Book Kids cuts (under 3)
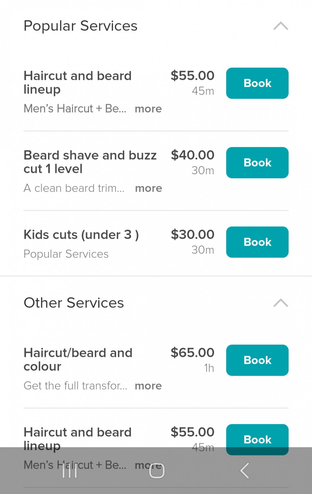This screenshot has height=494, width=312. (x=257, y=242)
